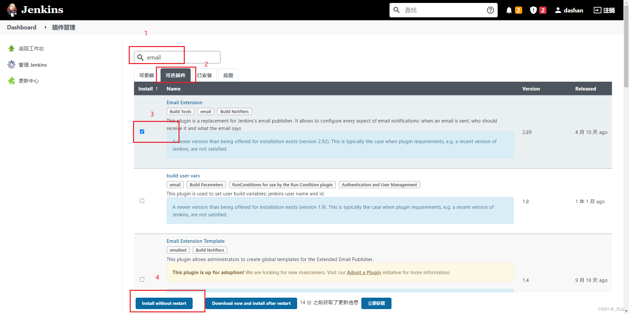Click the Jenkins title text in header

[42, 10]
